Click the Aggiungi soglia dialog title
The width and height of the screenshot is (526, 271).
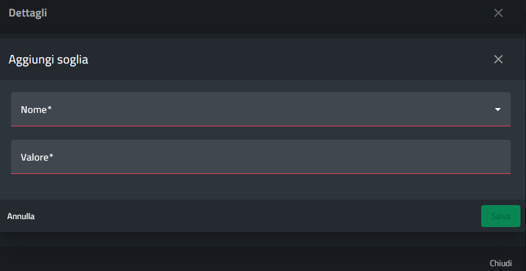point(48,60)
